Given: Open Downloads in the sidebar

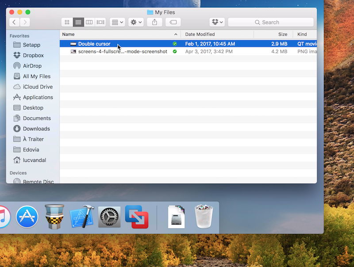Looking at the screenshot, I should (x=36, y=129).
